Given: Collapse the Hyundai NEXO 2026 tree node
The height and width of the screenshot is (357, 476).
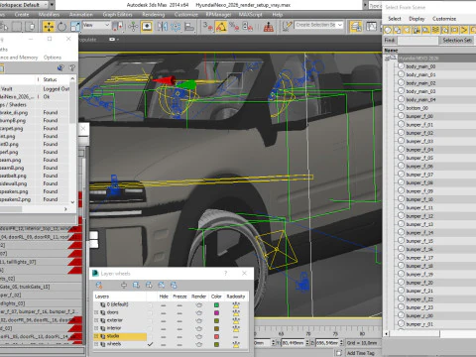Looking at the screenshot, I should (x=387, y=59).
